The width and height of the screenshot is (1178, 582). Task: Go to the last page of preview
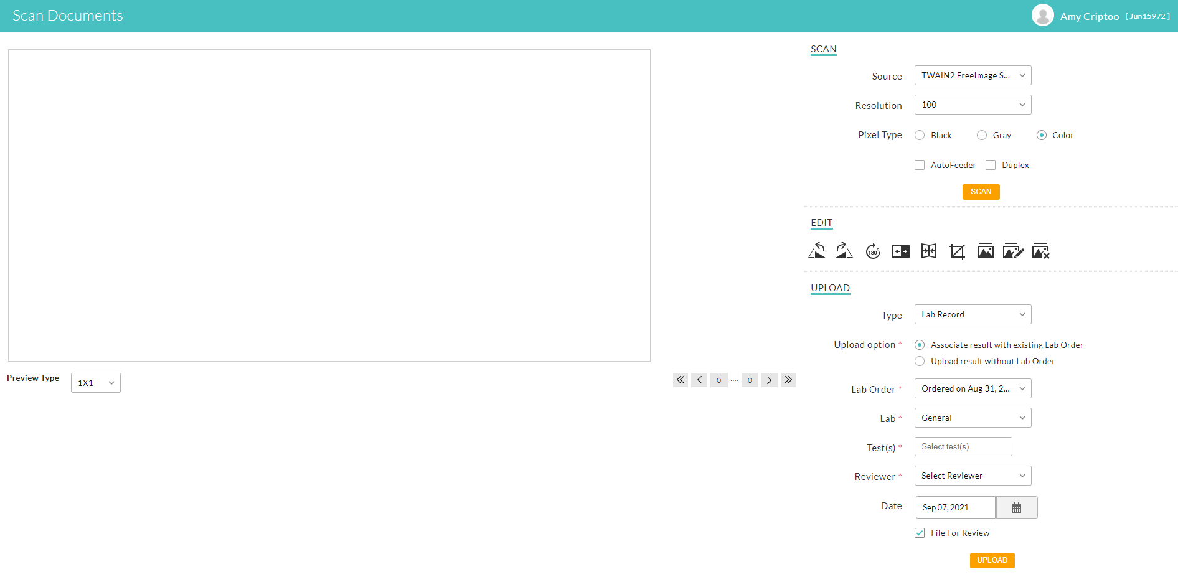pos(788,380)
